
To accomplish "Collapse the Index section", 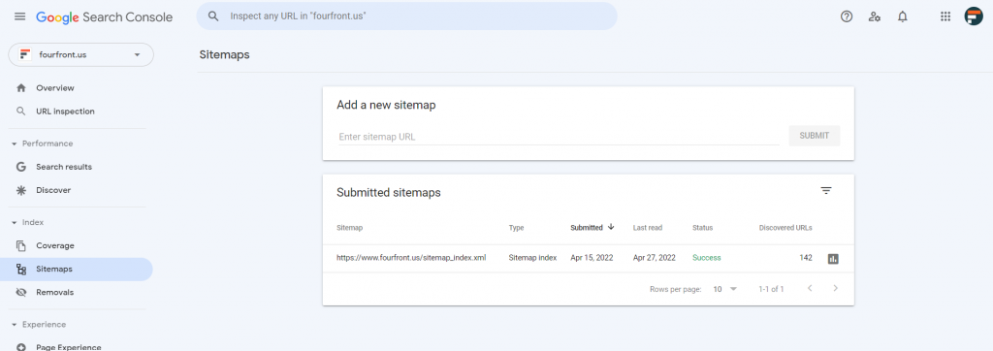I will (15, 223).
